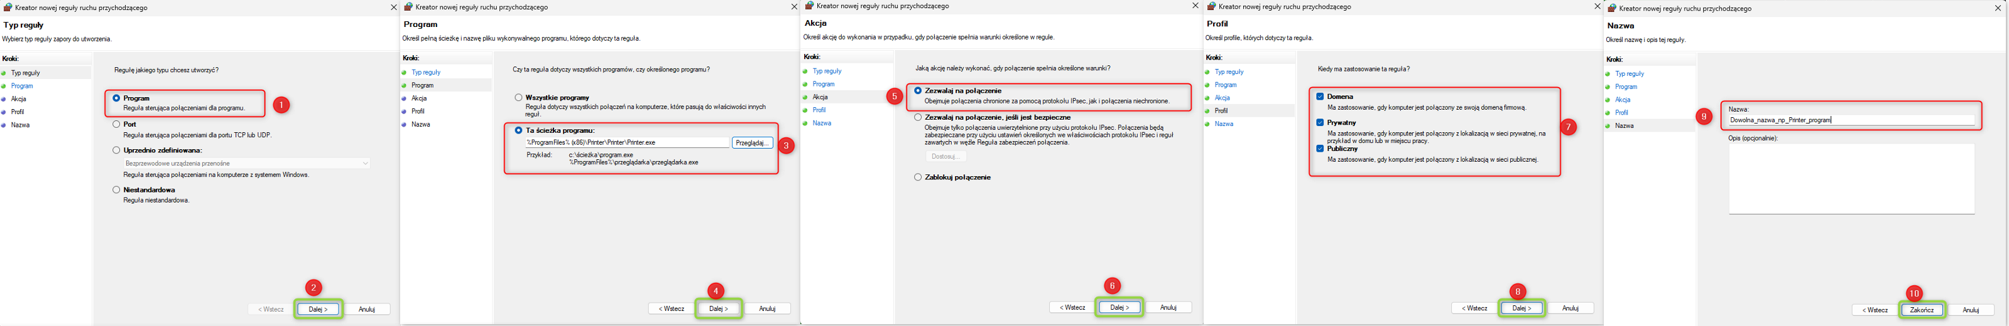This screenshot has height=326, width=2009.
Task: Choose the Ta ścieżka programu radio option
Action: (519, 130)
